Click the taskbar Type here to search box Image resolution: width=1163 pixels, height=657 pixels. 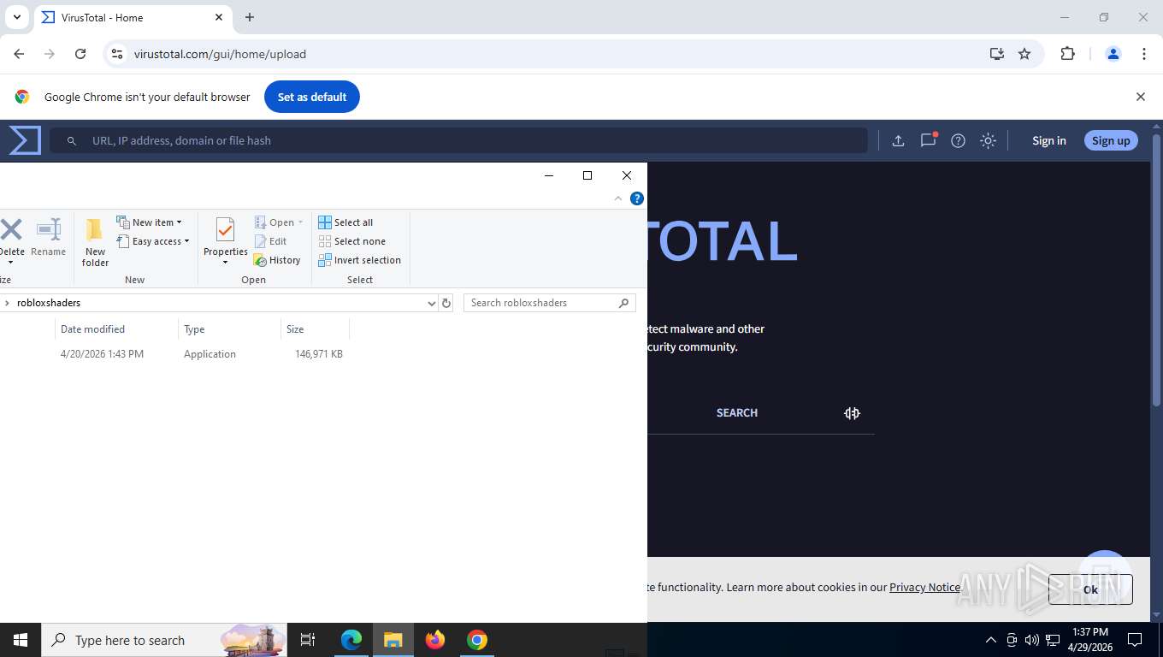coord(165,640)
